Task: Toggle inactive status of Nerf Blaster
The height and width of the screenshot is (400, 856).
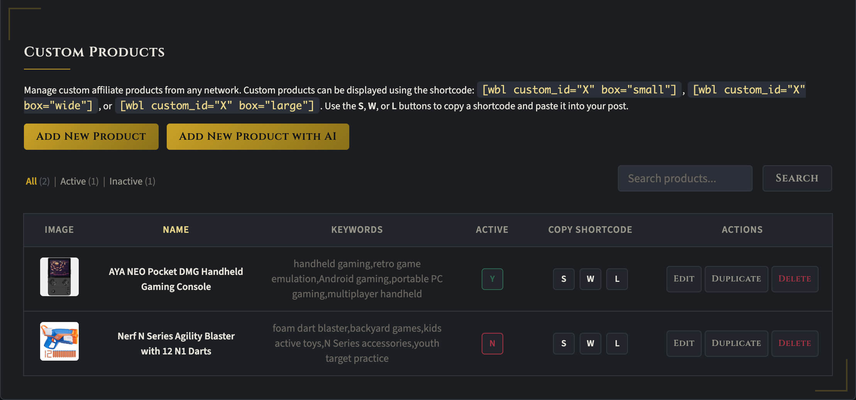Action: (x=492, y=343)
